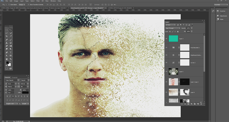Hide Layer 3 with its eye icon
Screen dimensions: 229x122
pos(166,39)
